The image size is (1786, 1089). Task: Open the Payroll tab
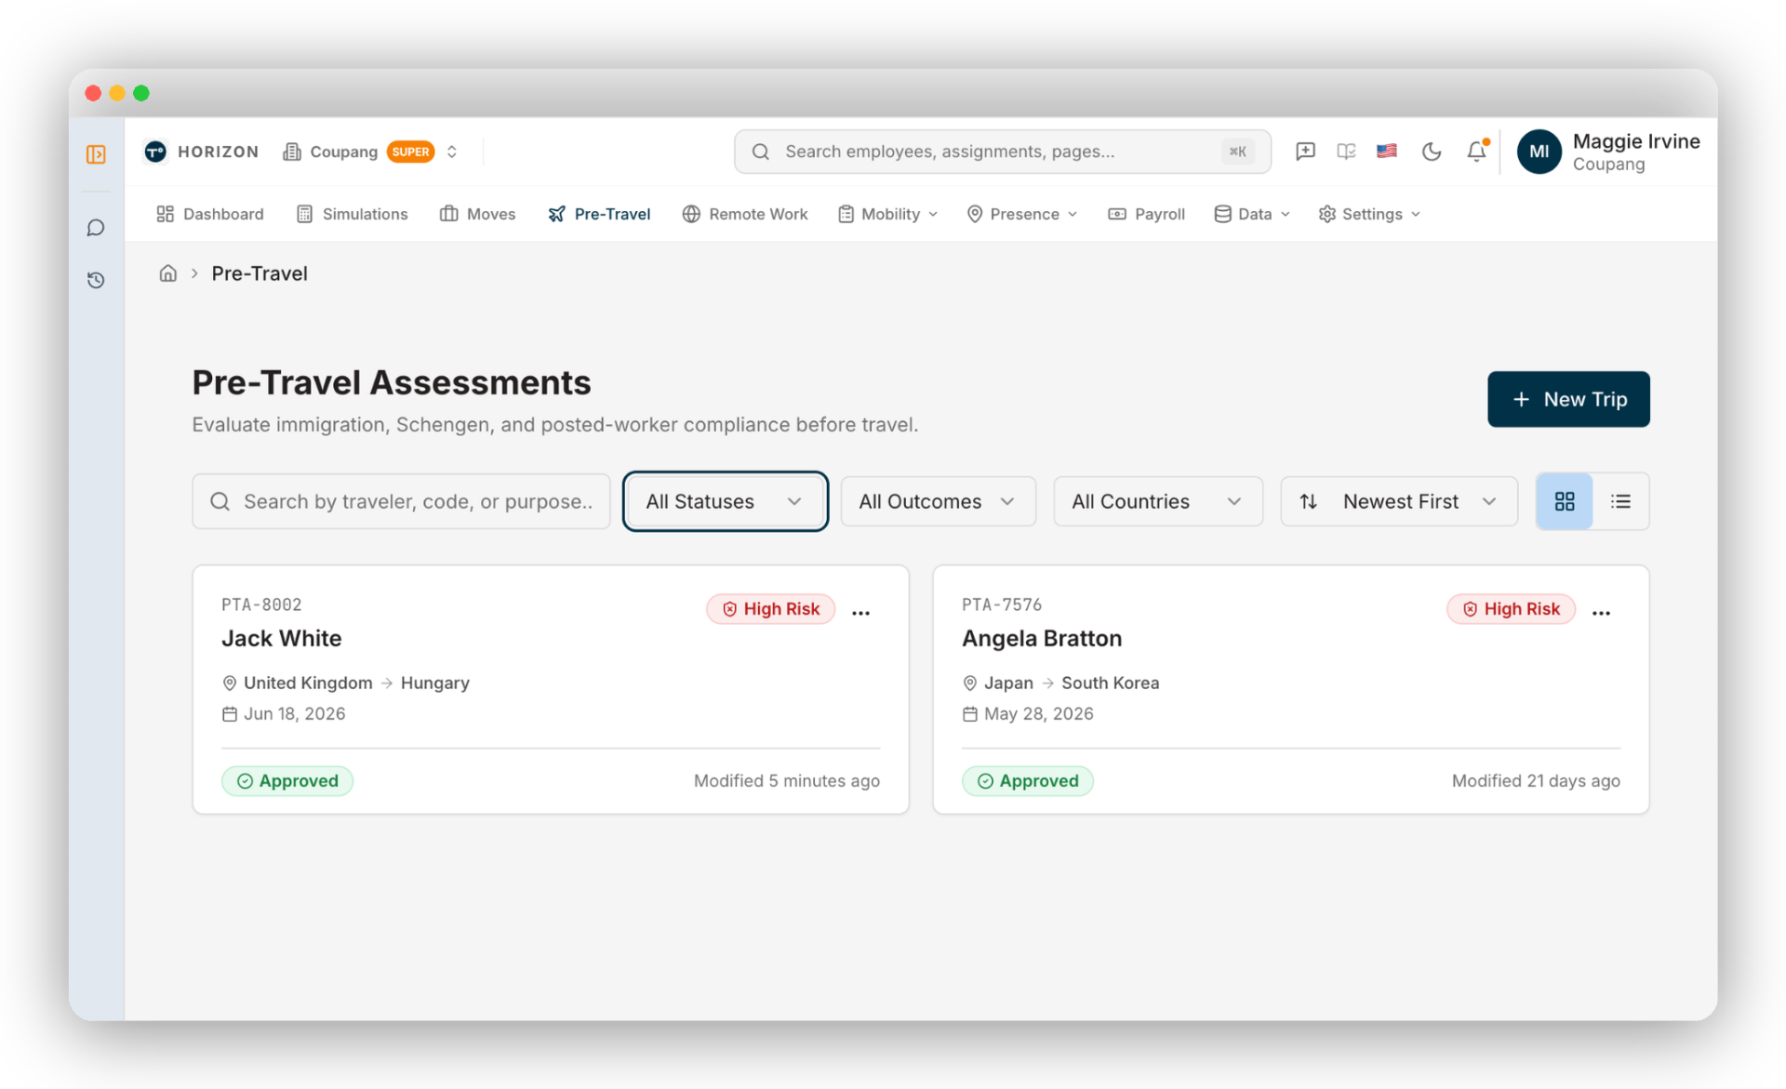point(1147,214)
